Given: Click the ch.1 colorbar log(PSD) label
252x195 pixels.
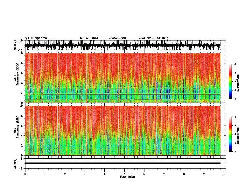Looking at the screenshot, I should (238, 83).
